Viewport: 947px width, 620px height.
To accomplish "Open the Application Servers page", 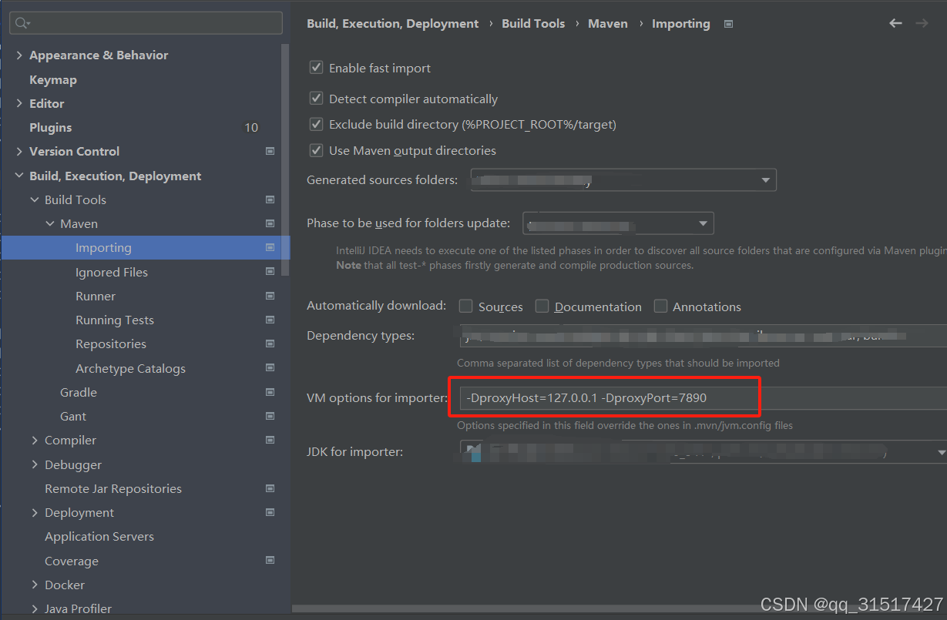I will pos(99,536).
